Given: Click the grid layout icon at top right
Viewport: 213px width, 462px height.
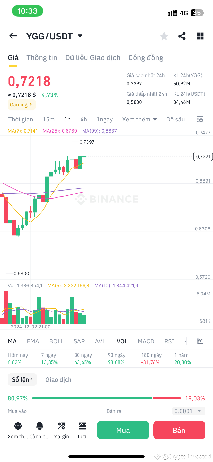Looking at the screenshot, I should [x=200, y=36].
